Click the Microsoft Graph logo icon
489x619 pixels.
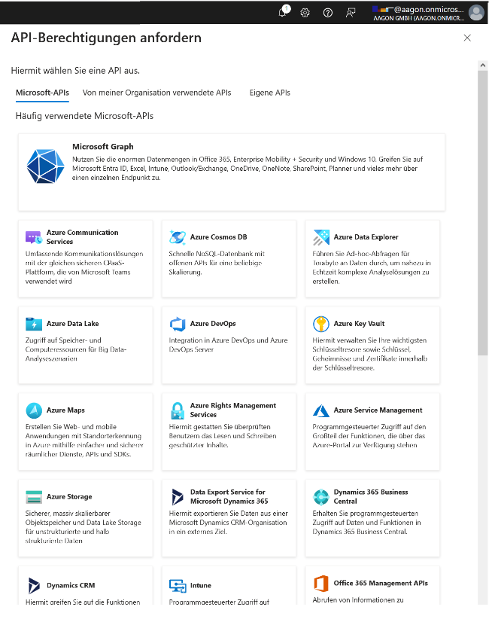47,167
